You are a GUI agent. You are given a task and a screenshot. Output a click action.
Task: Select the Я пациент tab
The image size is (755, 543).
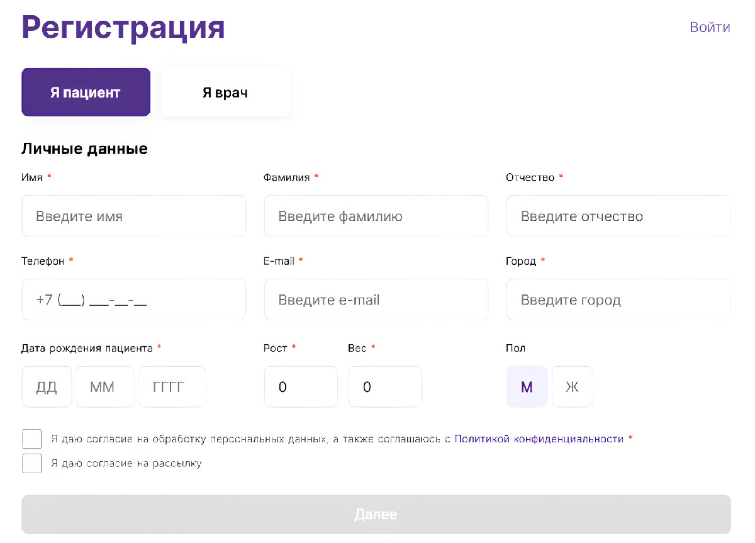[86, 91]
